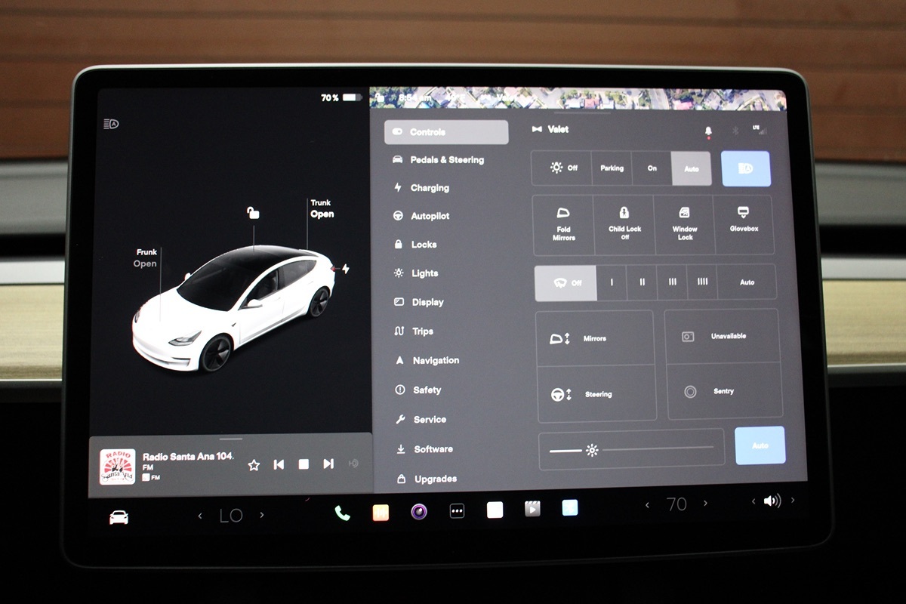Favorite the station with star icon
This screenshot has height=604, width=906.
[x=254, y=464]
